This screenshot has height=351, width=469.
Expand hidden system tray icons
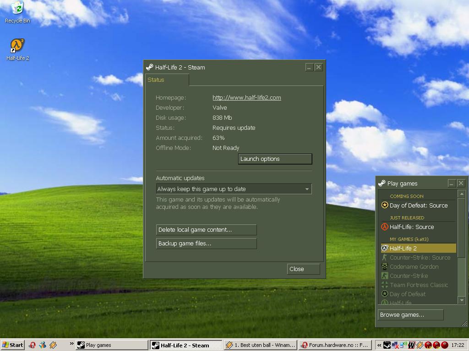click(x=379, y=345)
